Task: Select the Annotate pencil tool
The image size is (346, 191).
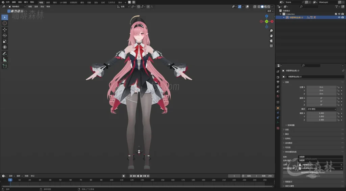Action: click(5, 54)
